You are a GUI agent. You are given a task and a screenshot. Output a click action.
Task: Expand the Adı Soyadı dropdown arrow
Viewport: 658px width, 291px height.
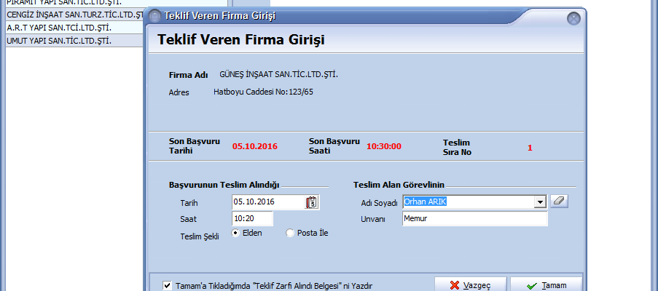pos(540,202)
